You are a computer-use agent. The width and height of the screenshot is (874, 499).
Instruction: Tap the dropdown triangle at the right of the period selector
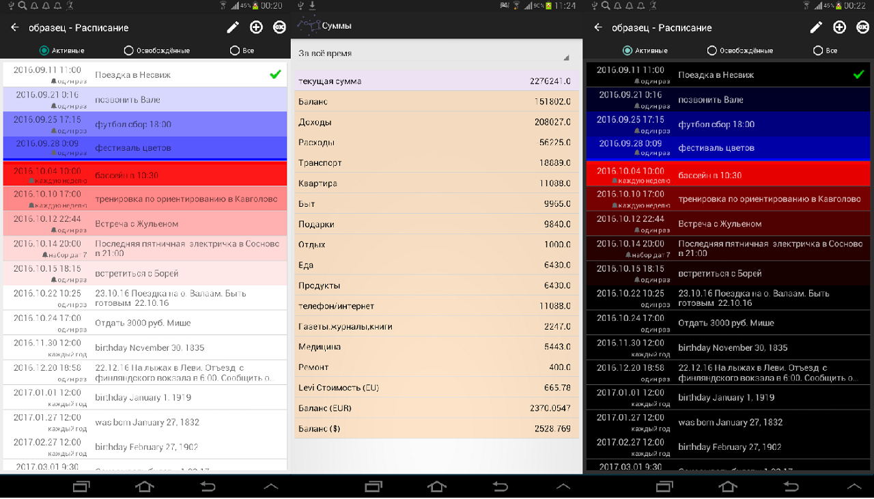[565, 57]
